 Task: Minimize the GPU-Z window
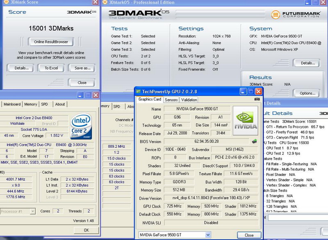(243, 91)
